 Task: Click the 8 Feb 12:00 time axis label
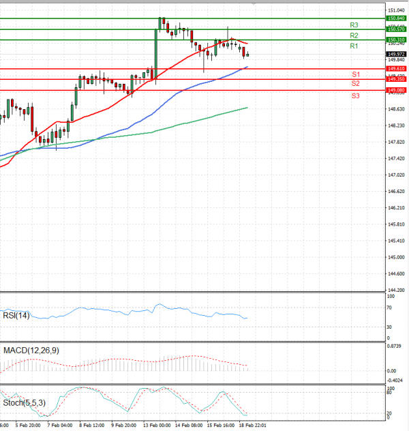click(92, 426)
